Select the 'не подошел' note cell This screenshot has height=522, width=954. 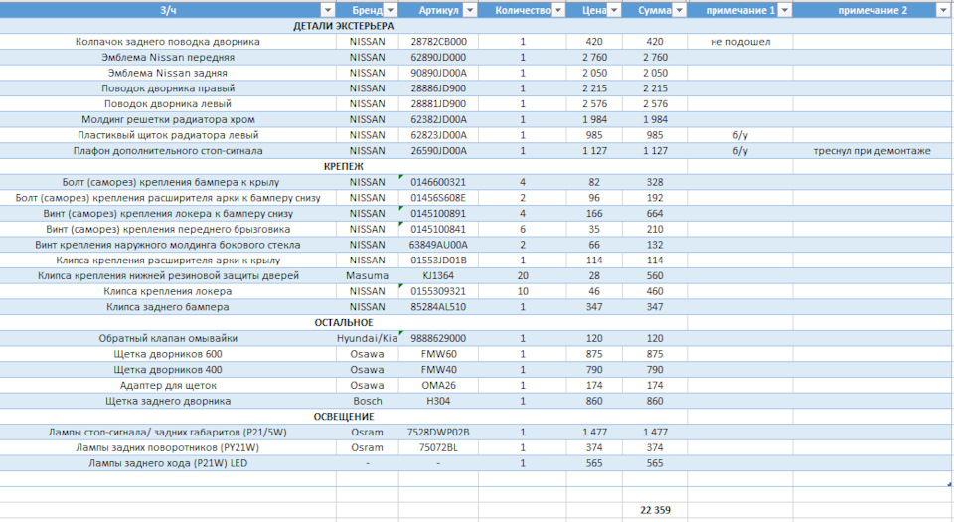click(740, 42)
